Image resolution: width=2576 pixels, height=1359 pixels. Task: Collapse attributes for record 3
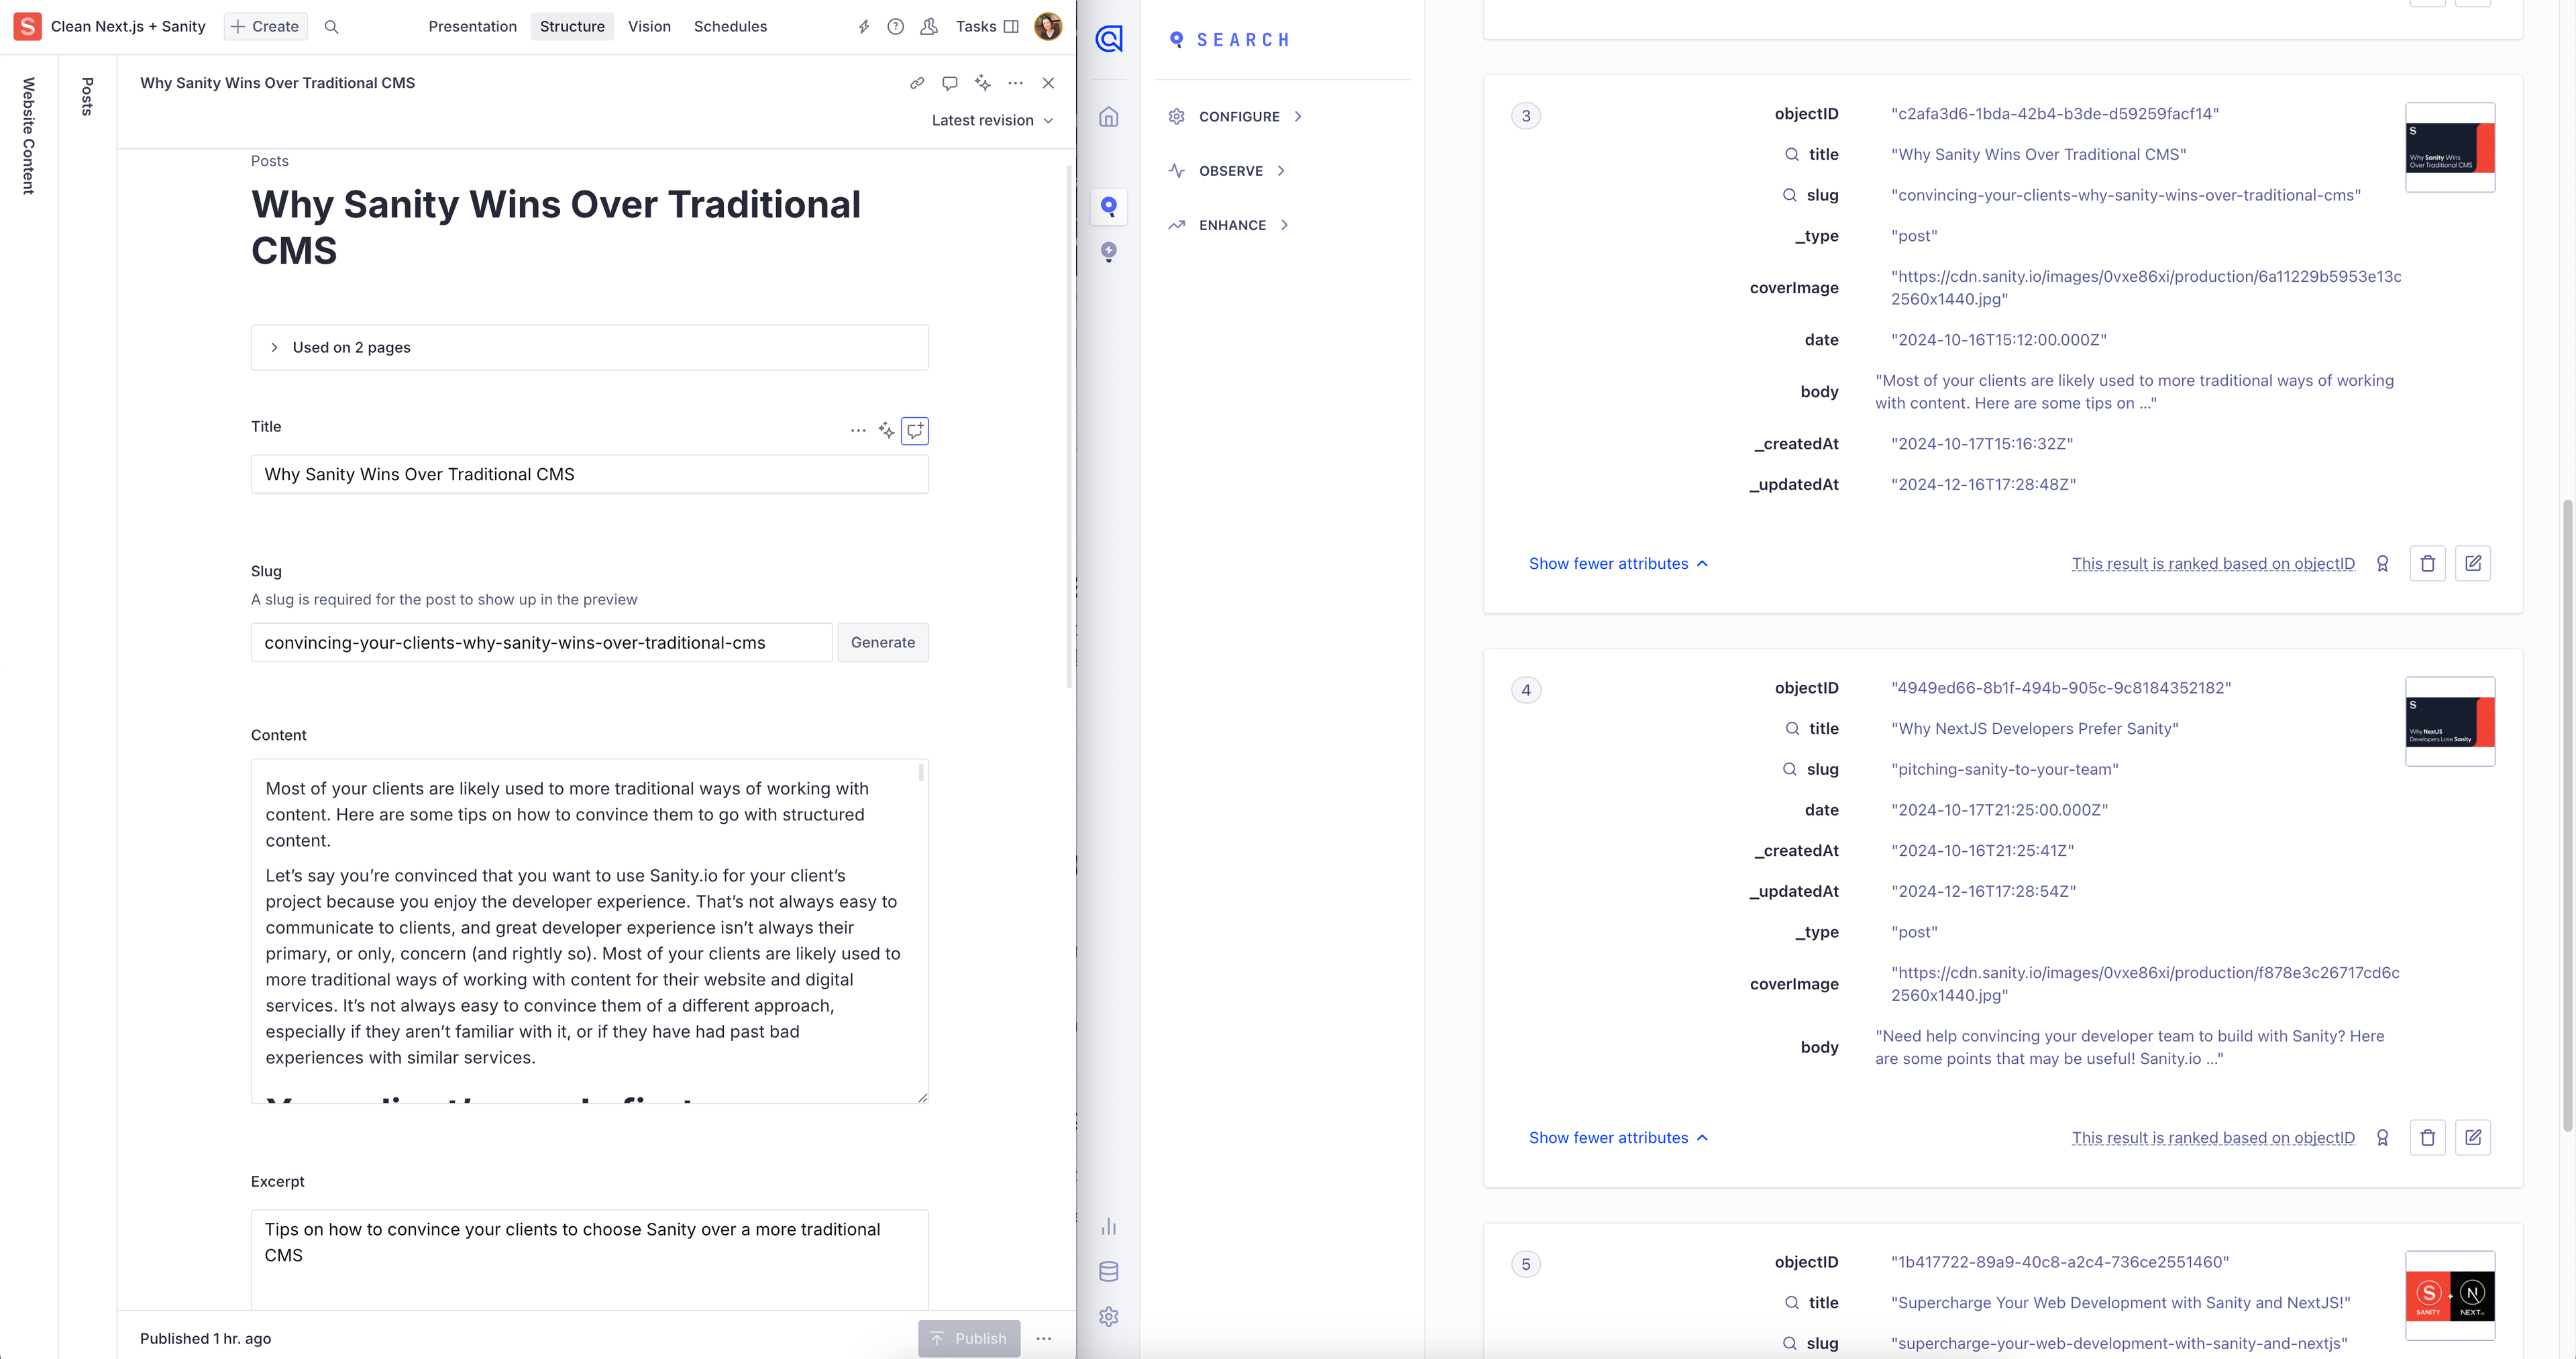1617,564
